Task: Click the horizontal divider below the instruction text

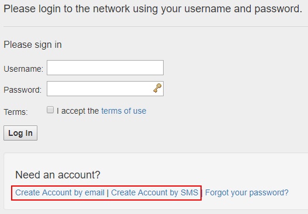Action: tap(155, 26)
